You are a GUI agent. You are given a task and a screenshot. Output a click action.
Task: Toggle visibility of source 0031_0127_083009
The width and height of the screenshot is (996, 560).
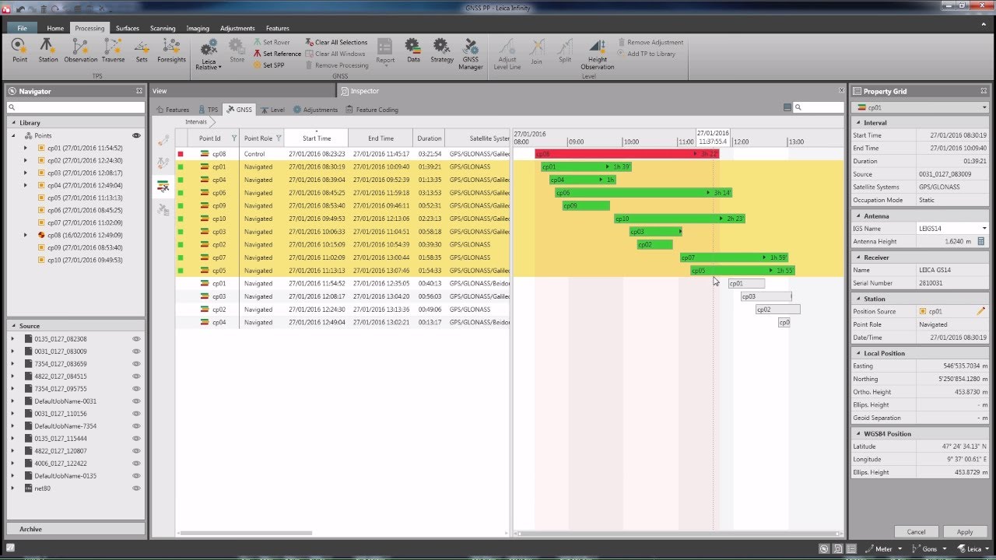[136, 352]
